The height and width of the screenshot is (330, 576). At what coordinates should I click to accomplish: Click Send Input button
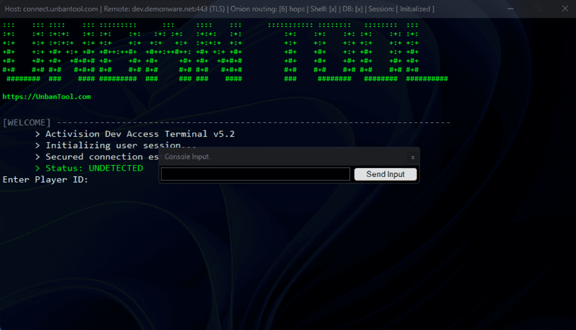[385, 174]
